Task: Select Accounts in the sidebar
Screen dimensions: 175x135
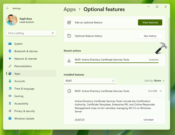Action: point(20,81)
